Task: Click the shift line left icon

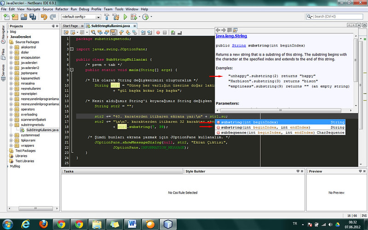Action: [143, 32]
